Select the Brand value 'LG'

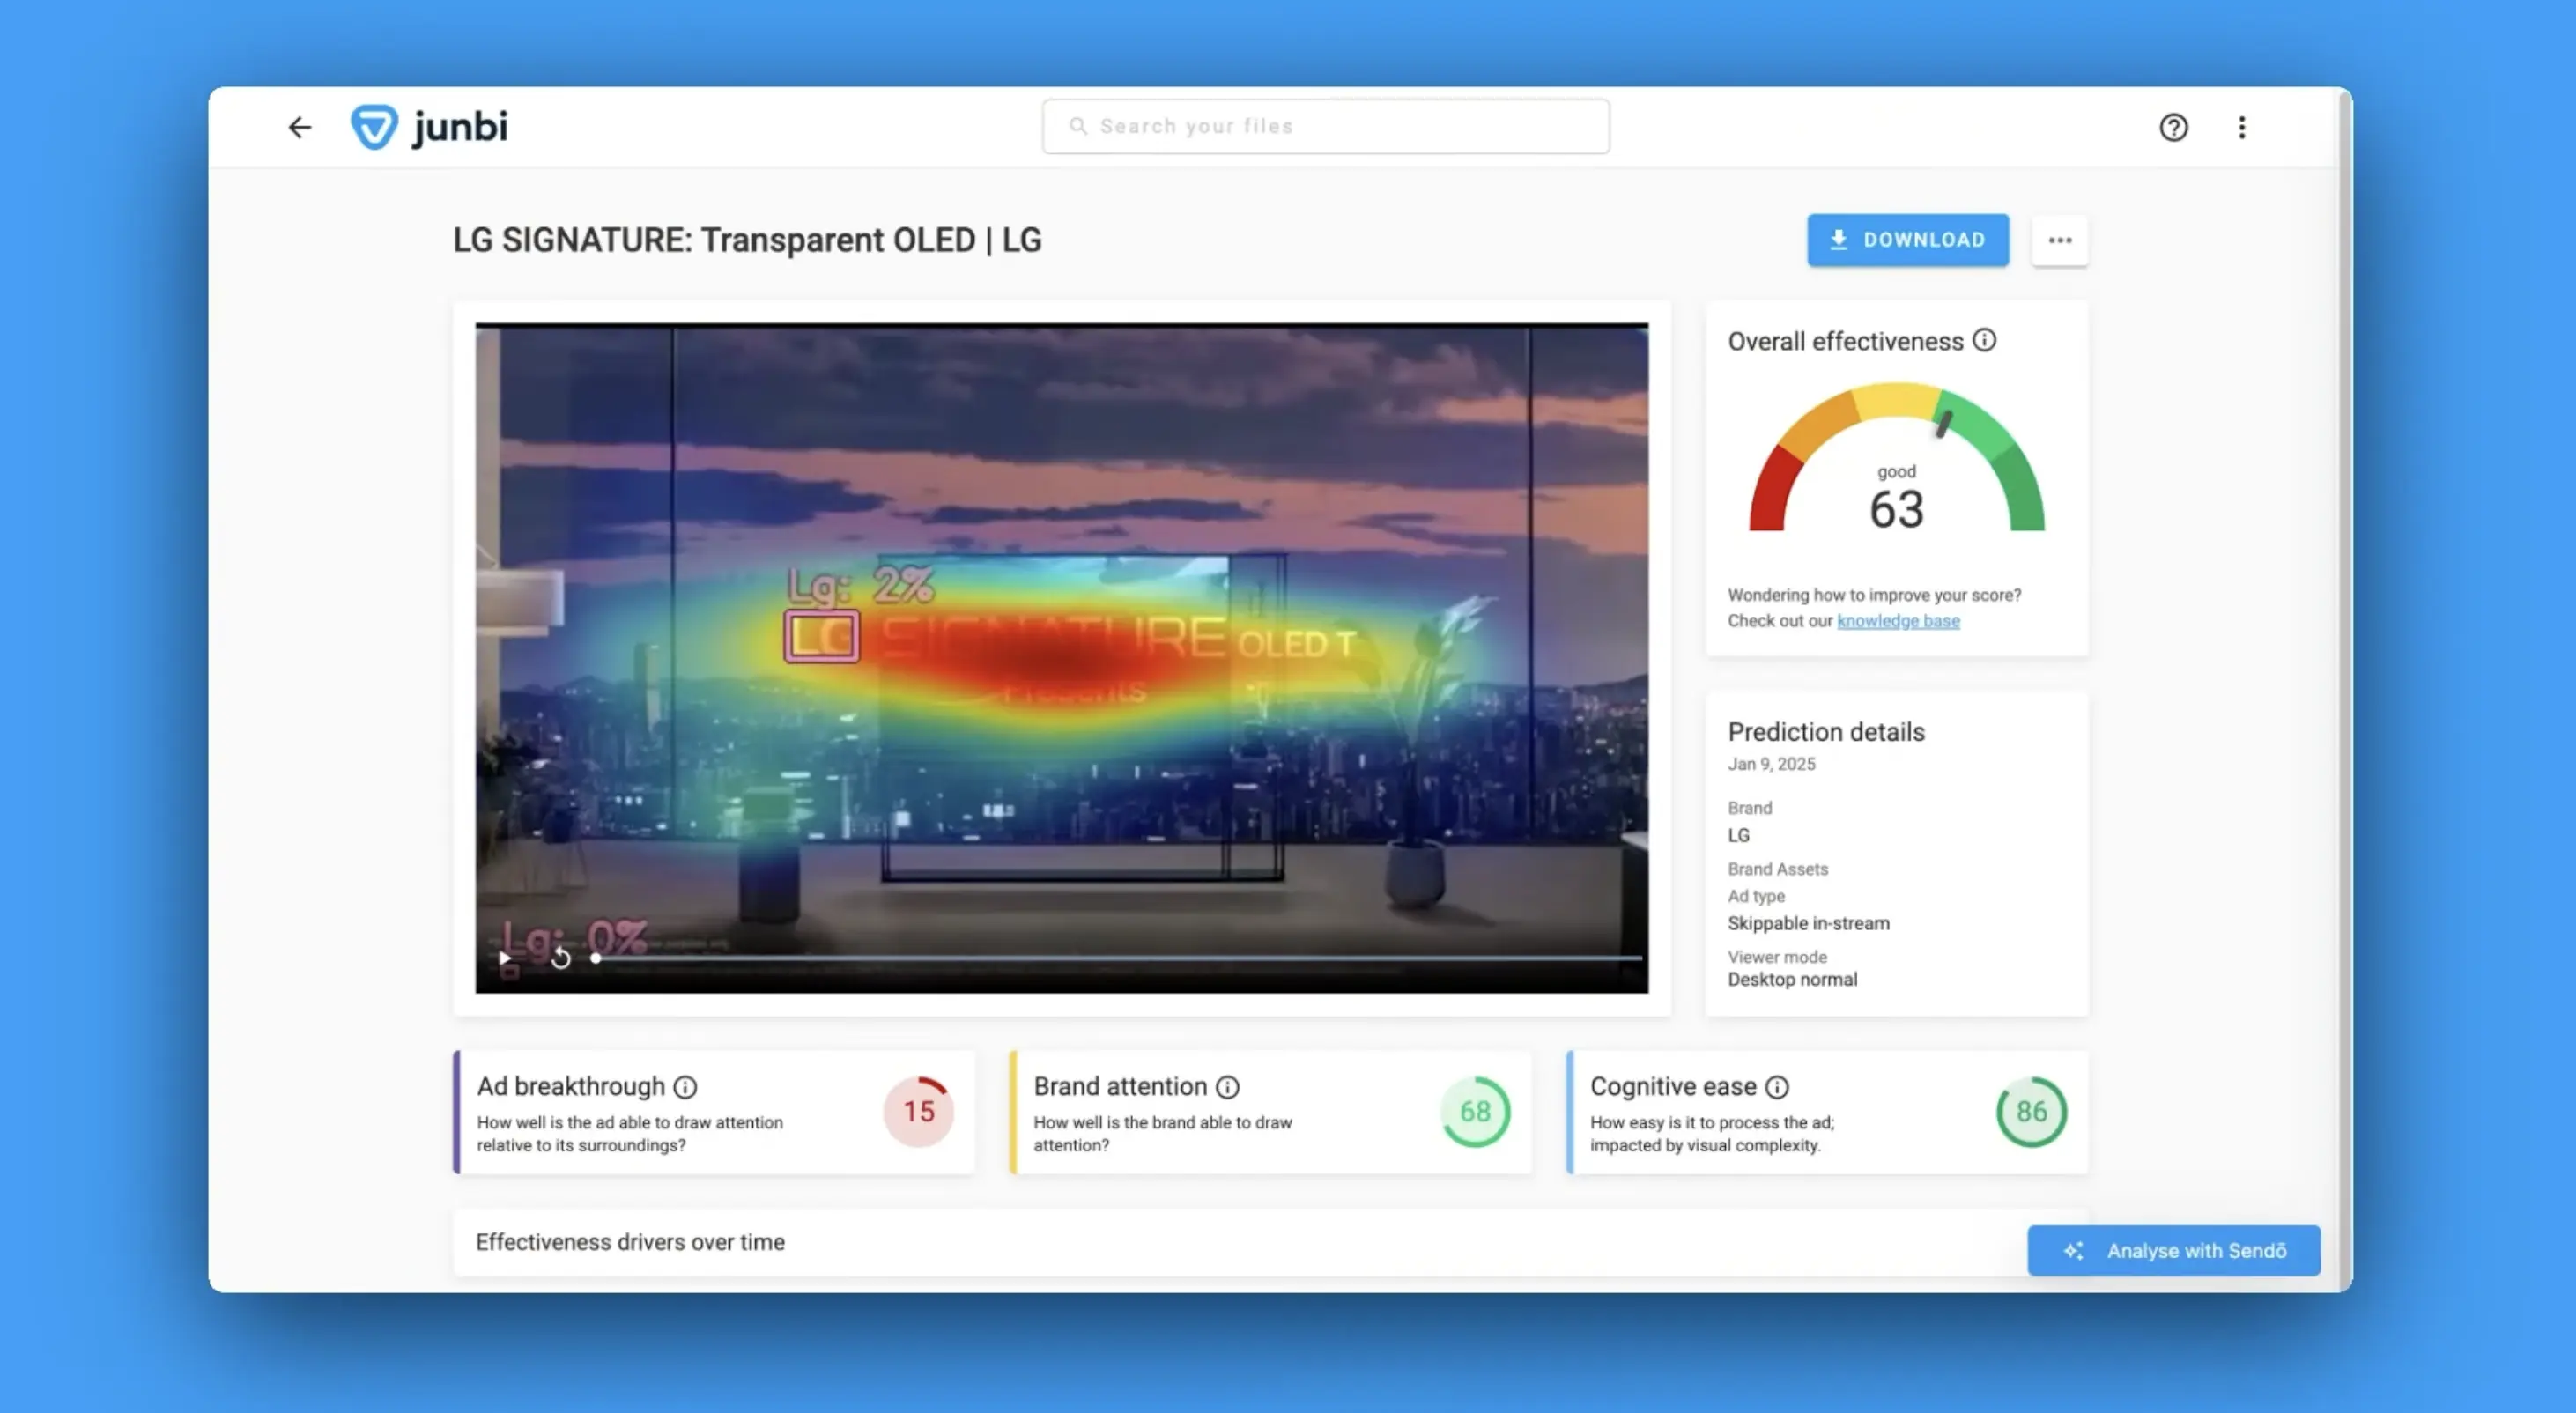pos(1739,835)
